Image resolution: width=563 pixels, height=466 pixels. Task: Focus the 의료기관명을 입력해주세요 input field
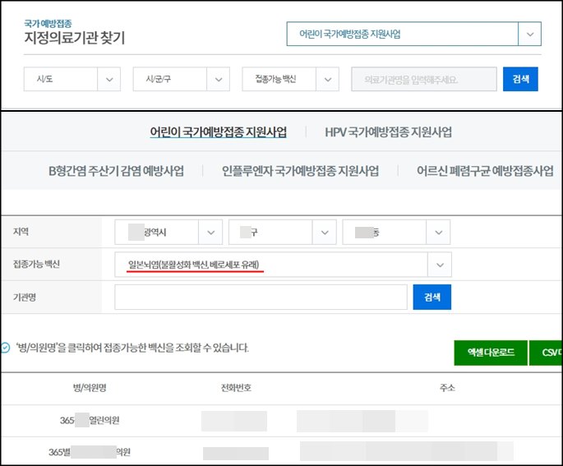tap(424, 79)
